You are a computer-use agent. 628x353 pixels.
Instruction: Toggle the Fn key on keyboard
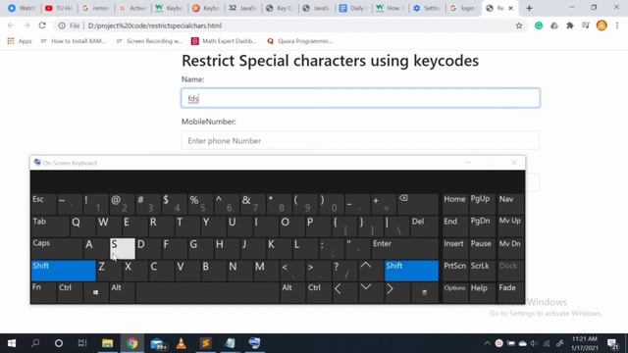(43, 292)
